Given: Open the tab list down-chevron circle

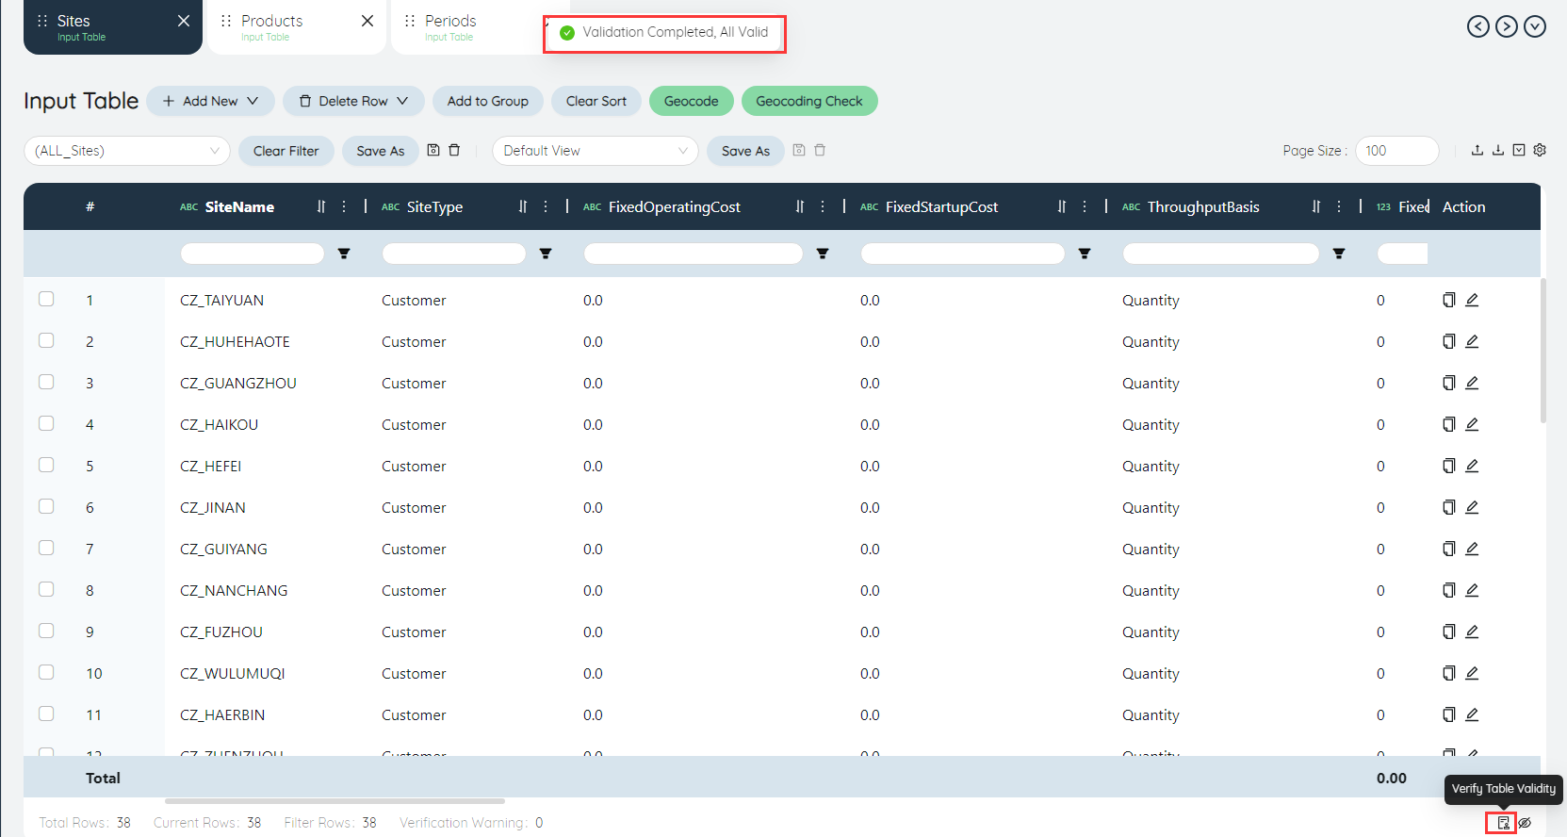Looking at the screenshot, I should point(1535,26).
